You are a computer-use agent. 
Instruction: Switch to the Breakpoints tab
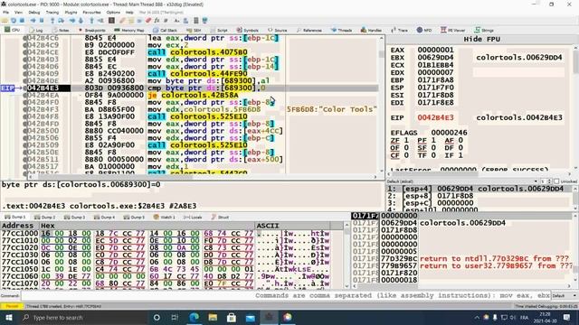[91, 30]
